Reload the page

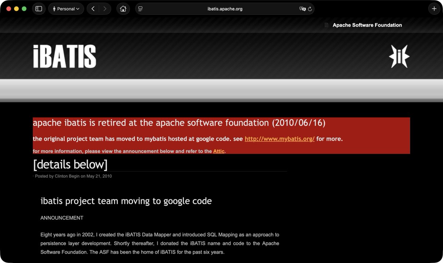310,9
